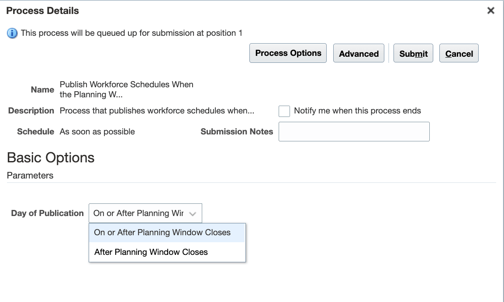Click the Advanced button

[x=359, y=54]
